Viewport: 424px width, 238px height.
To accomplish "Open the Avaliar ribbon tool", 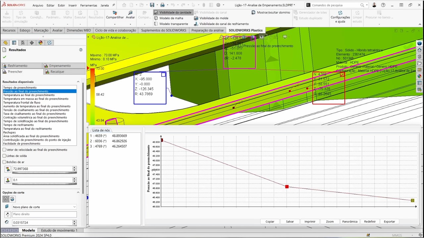I will 131,15.
